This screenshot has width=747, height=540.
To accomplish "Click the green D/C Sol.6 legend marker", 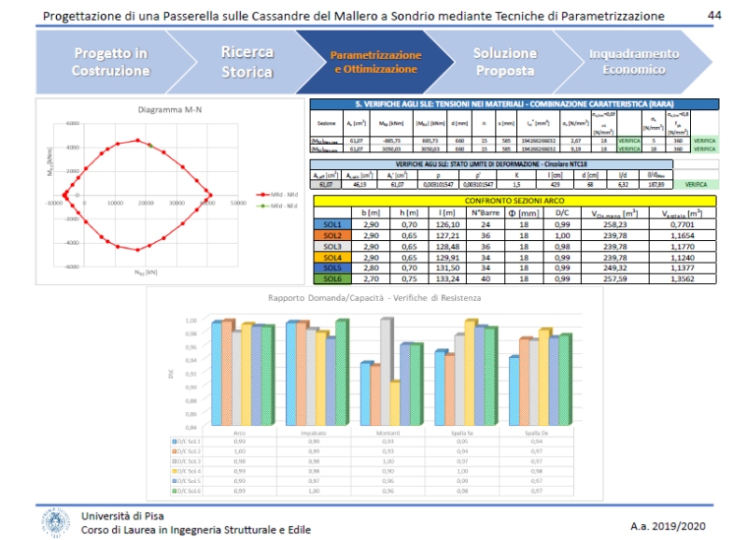I will pos(174,490).
